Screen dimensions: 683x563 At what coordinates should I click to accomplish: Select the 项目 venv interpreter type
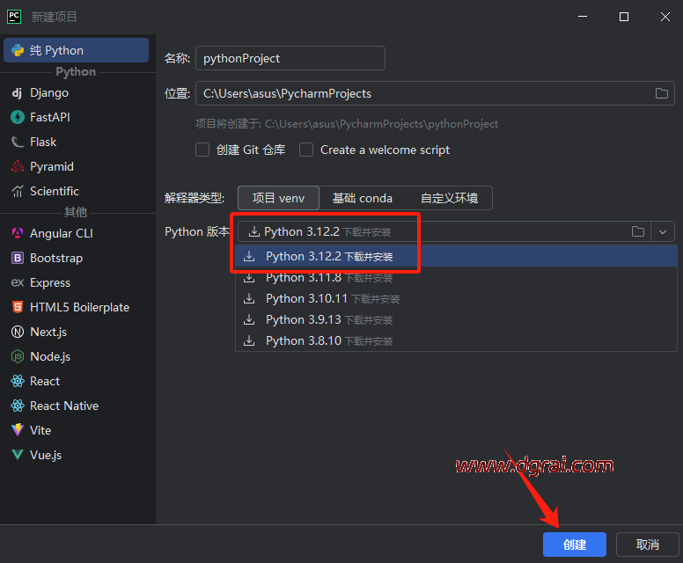[278, 198]
